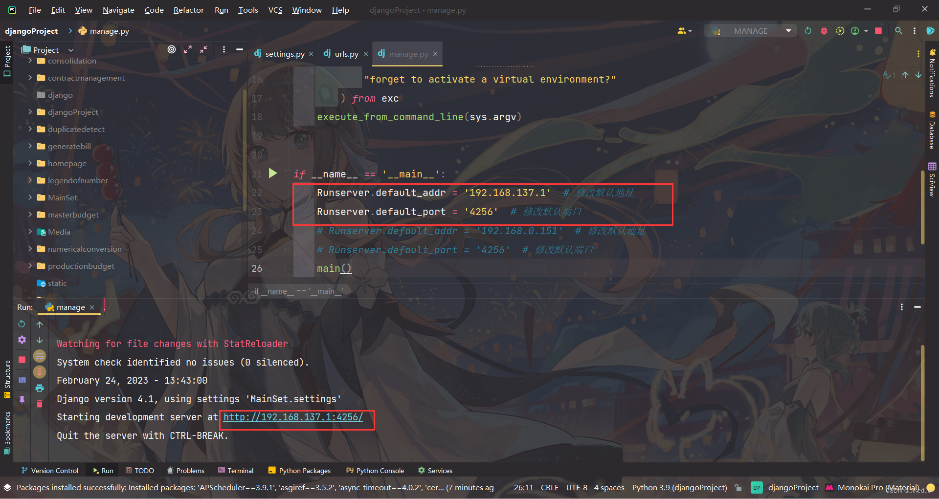Image resolution: width=939 pixels, height=499 pixels.
Task: Open the Notifications side panel
Action: click(932, 73)
